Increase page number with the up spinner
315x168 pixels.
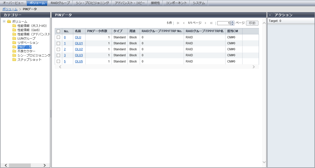[232, 22]
